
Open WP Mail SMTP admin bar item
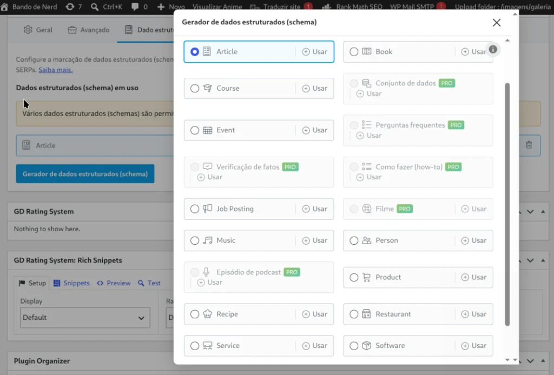click(x=417, y=6)
